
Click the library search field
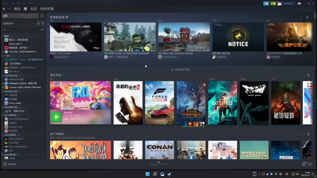tap(21, 30)
